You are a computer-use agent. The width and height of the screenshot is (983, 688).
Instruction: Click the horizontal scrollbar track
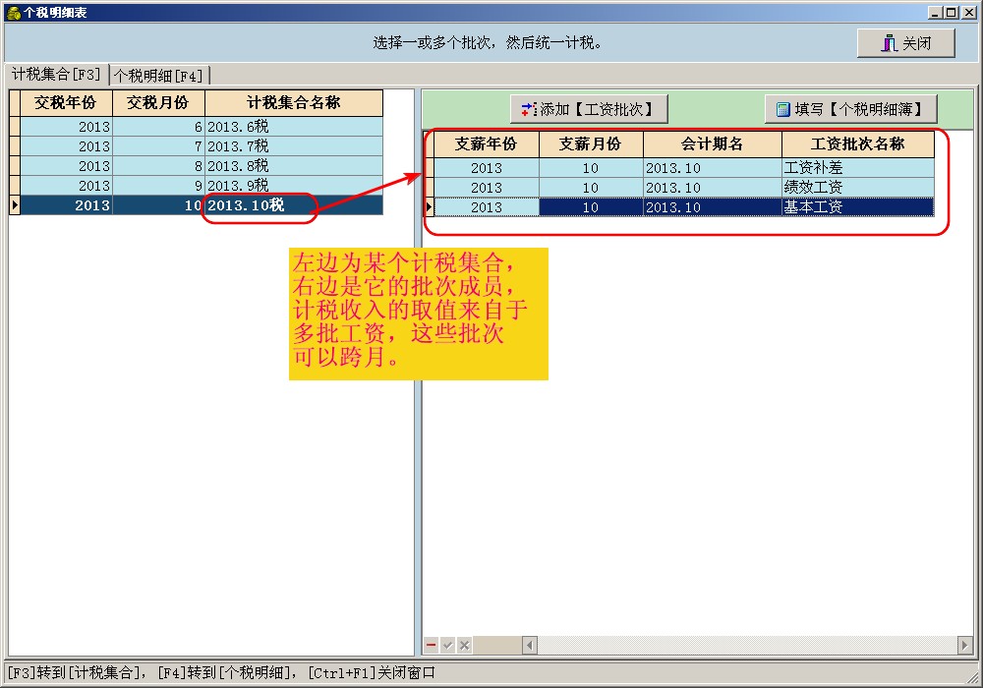click(x=747, y=646)
